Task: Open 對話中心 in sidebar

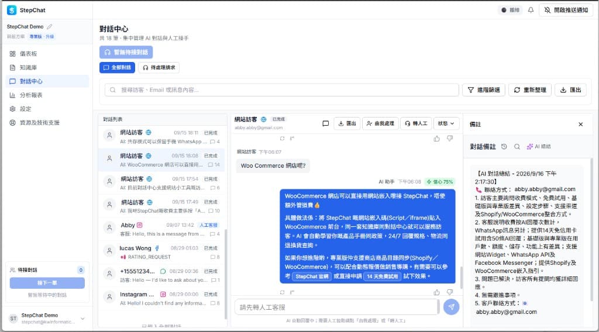Action: tap(48, 81)
